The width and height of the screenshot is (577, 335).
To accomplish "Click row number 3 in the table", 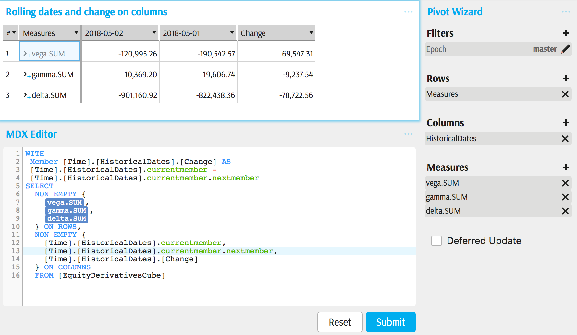I will click(x=7, y=95).
